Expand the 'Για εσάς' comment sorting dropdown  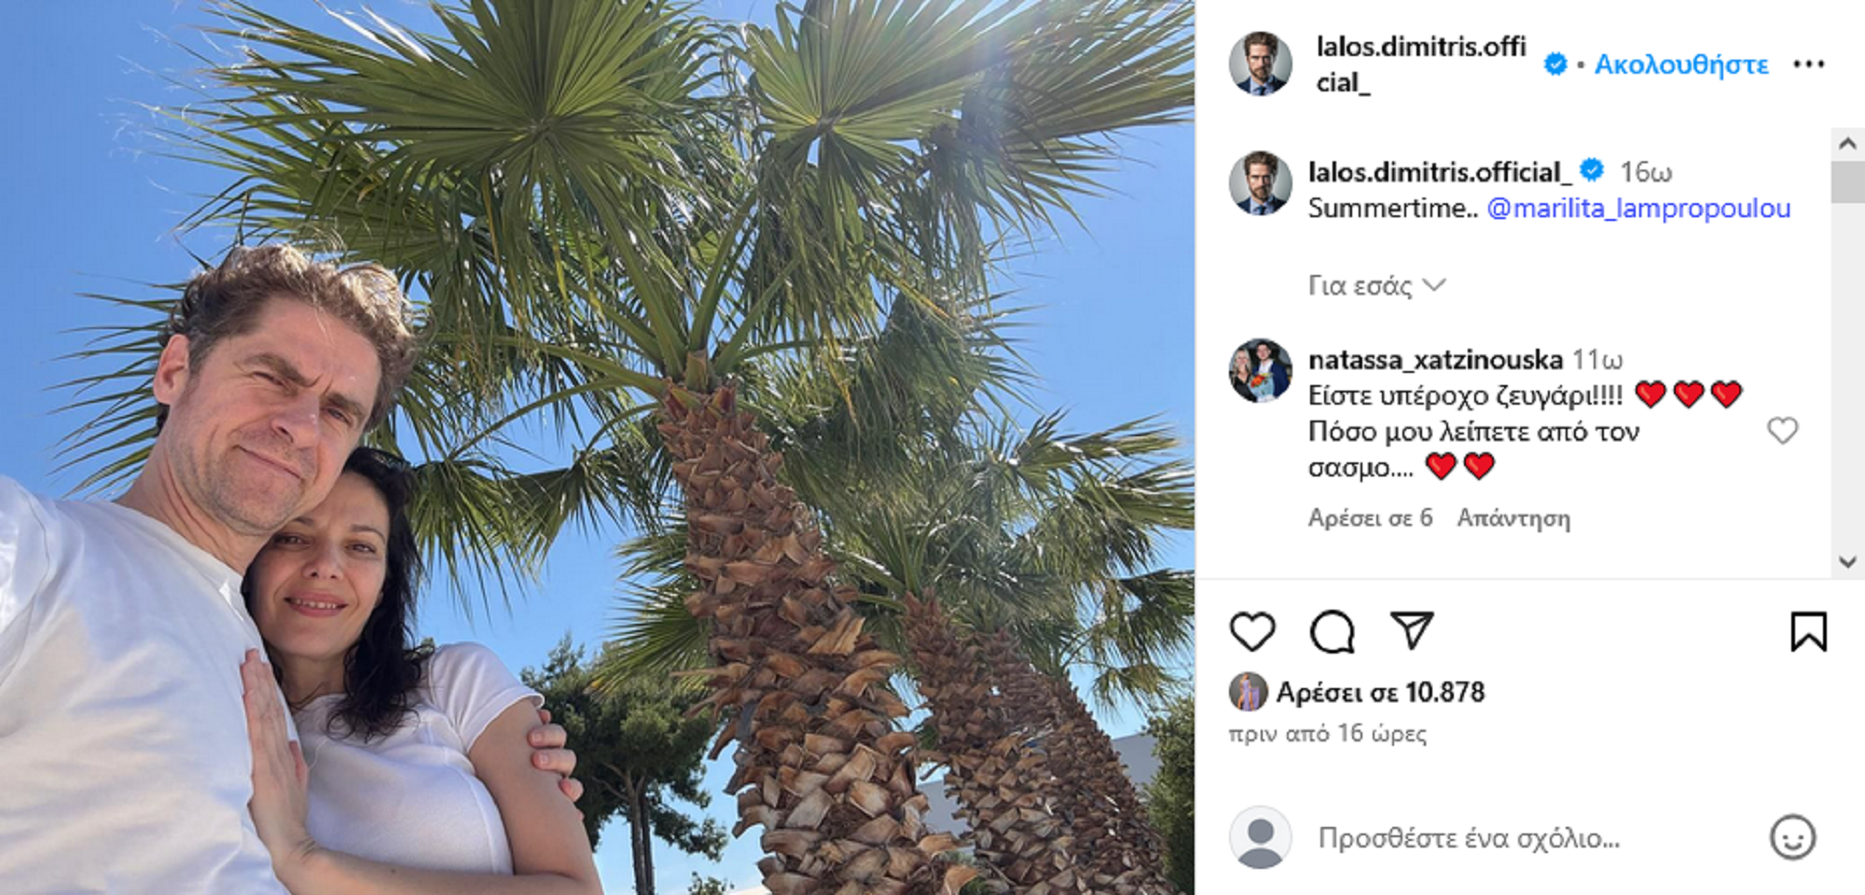click(x=1376, y=285)
